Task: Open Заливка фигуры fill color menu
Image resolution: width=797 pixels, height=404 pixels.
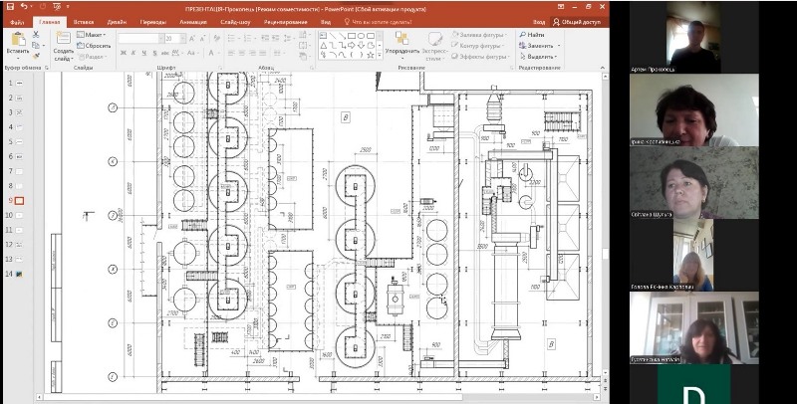Action: [x=480, y=35]
